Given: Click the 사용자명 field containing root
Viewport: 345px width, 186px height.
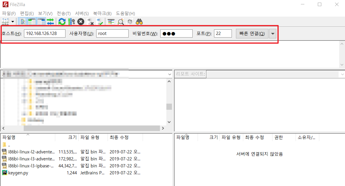Looking at the screenshot, I should (112, 33).
